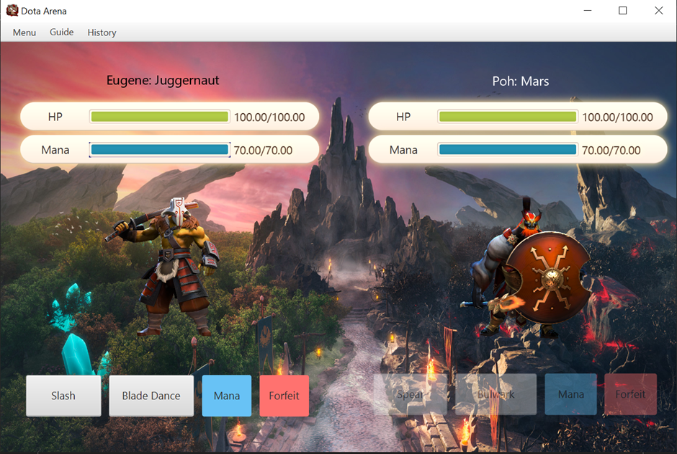
Task: Open the Guide
Action: coord(61,32)
